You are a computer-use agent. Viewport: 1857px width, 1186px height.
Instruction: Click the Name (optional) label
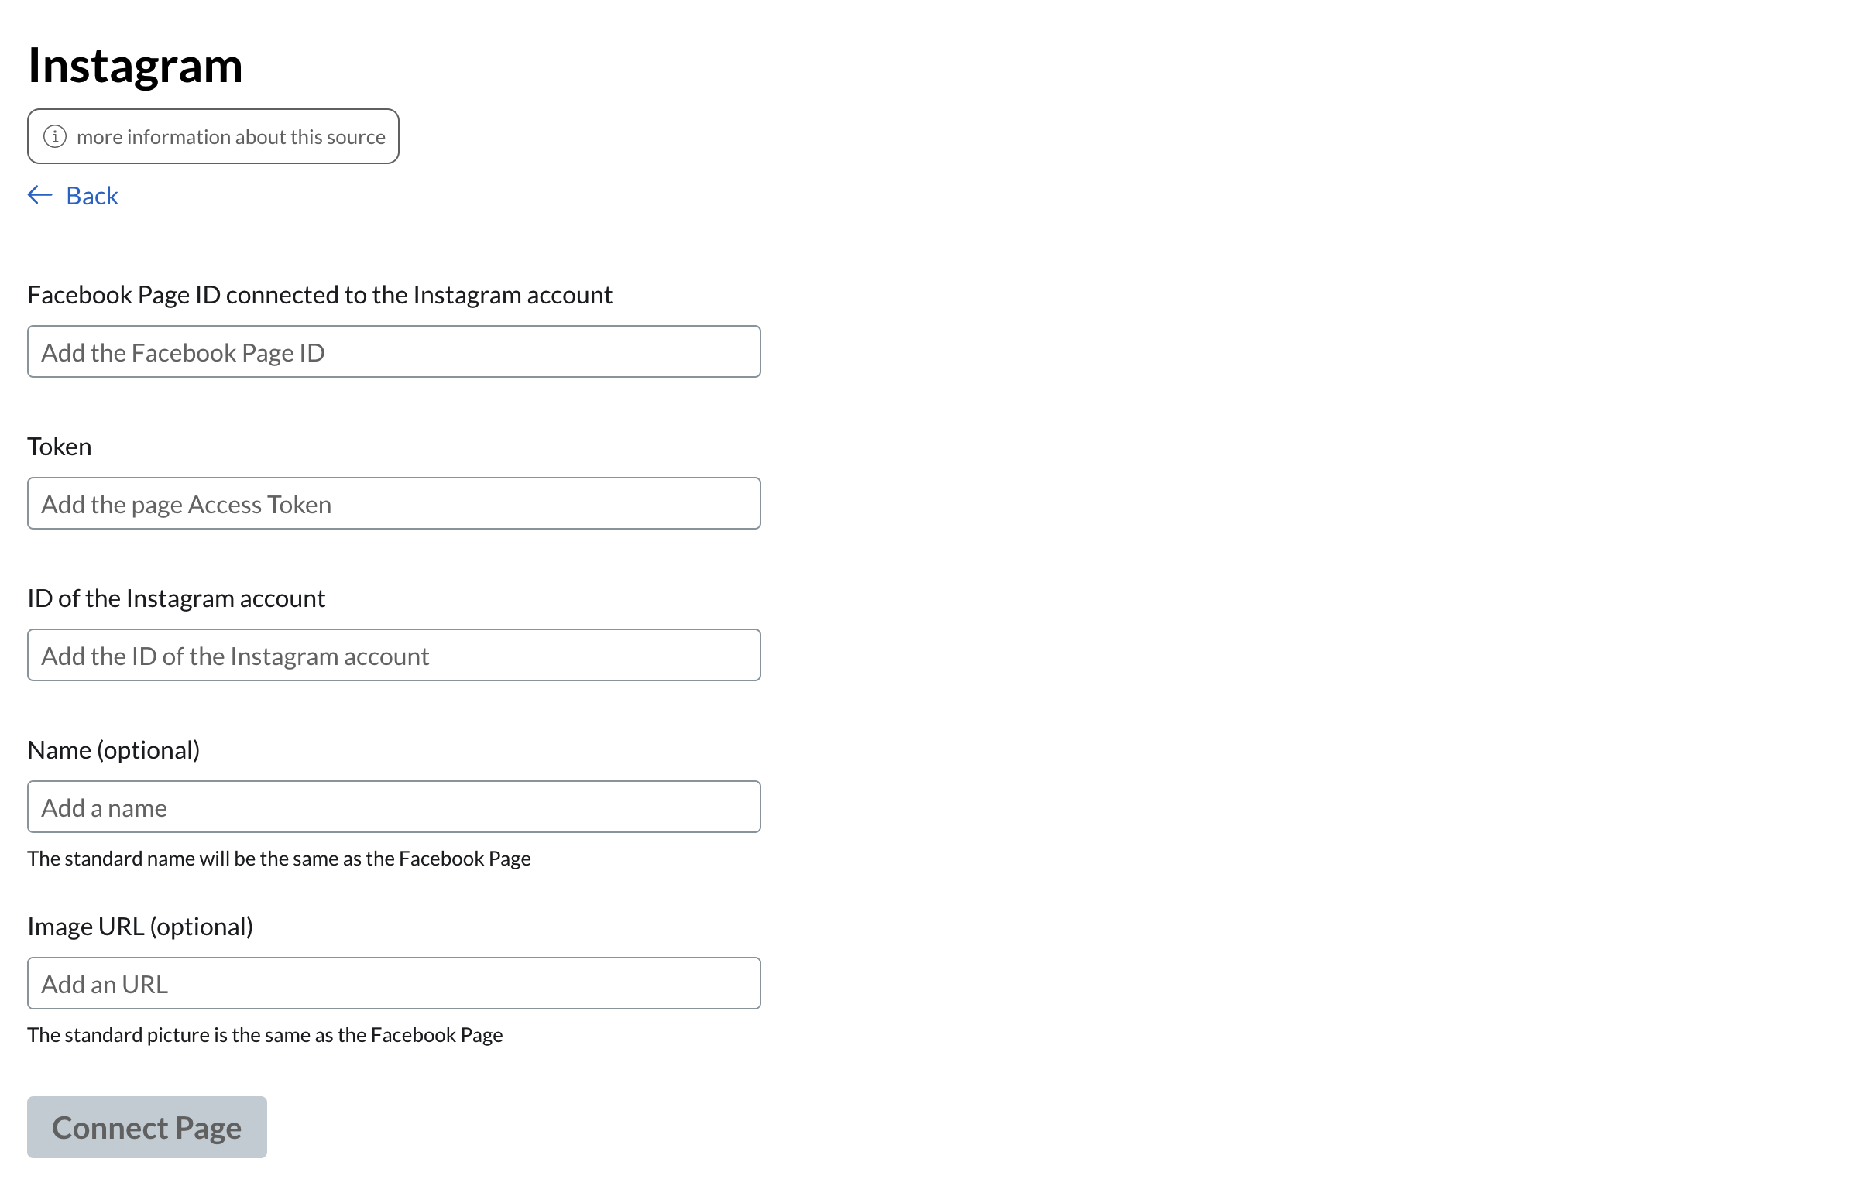click(114, 750)
